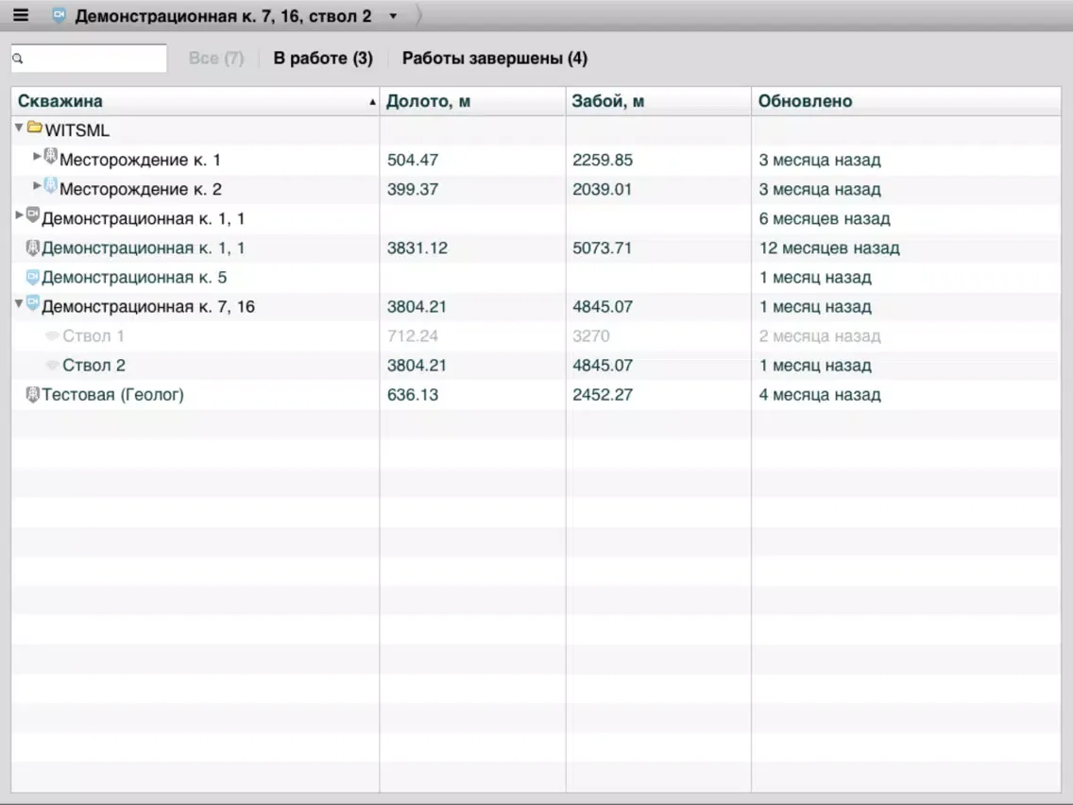
Task: Select the WITSML tree row
Action: [x=536, y=130]
